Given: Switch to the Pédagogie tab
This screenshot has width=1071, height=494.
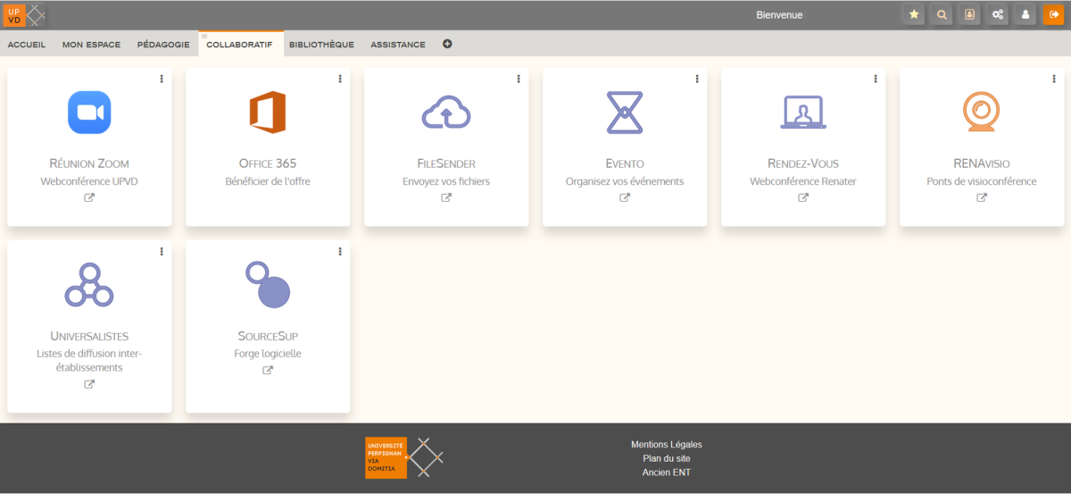Looking at the screenshot, I should point(163,45).
